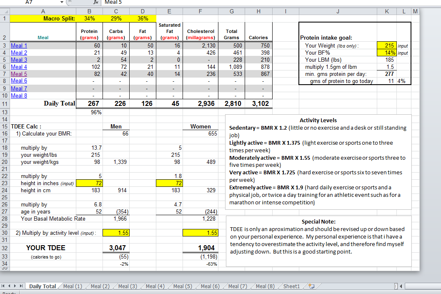The image size is (441, 294).
Task: Open the Meal (5) sheet tab
Action: [x=183, y=286]
